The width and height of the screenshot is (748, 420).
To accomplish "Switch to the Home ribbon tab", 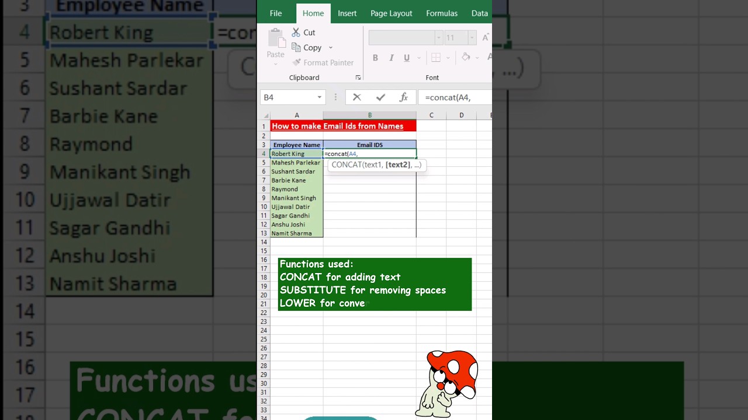I will (x=313, y=13).
